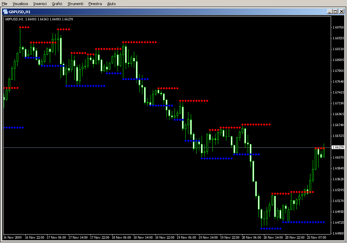The image size is (347, 243).
Task: Click price scale value 1.65845
Action: click(339, 168)
